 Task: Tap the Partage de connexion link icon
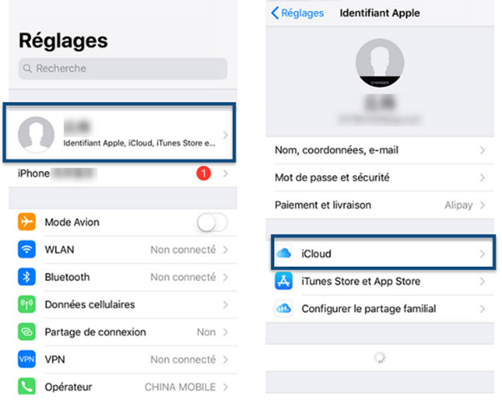(x=27, y=332)
